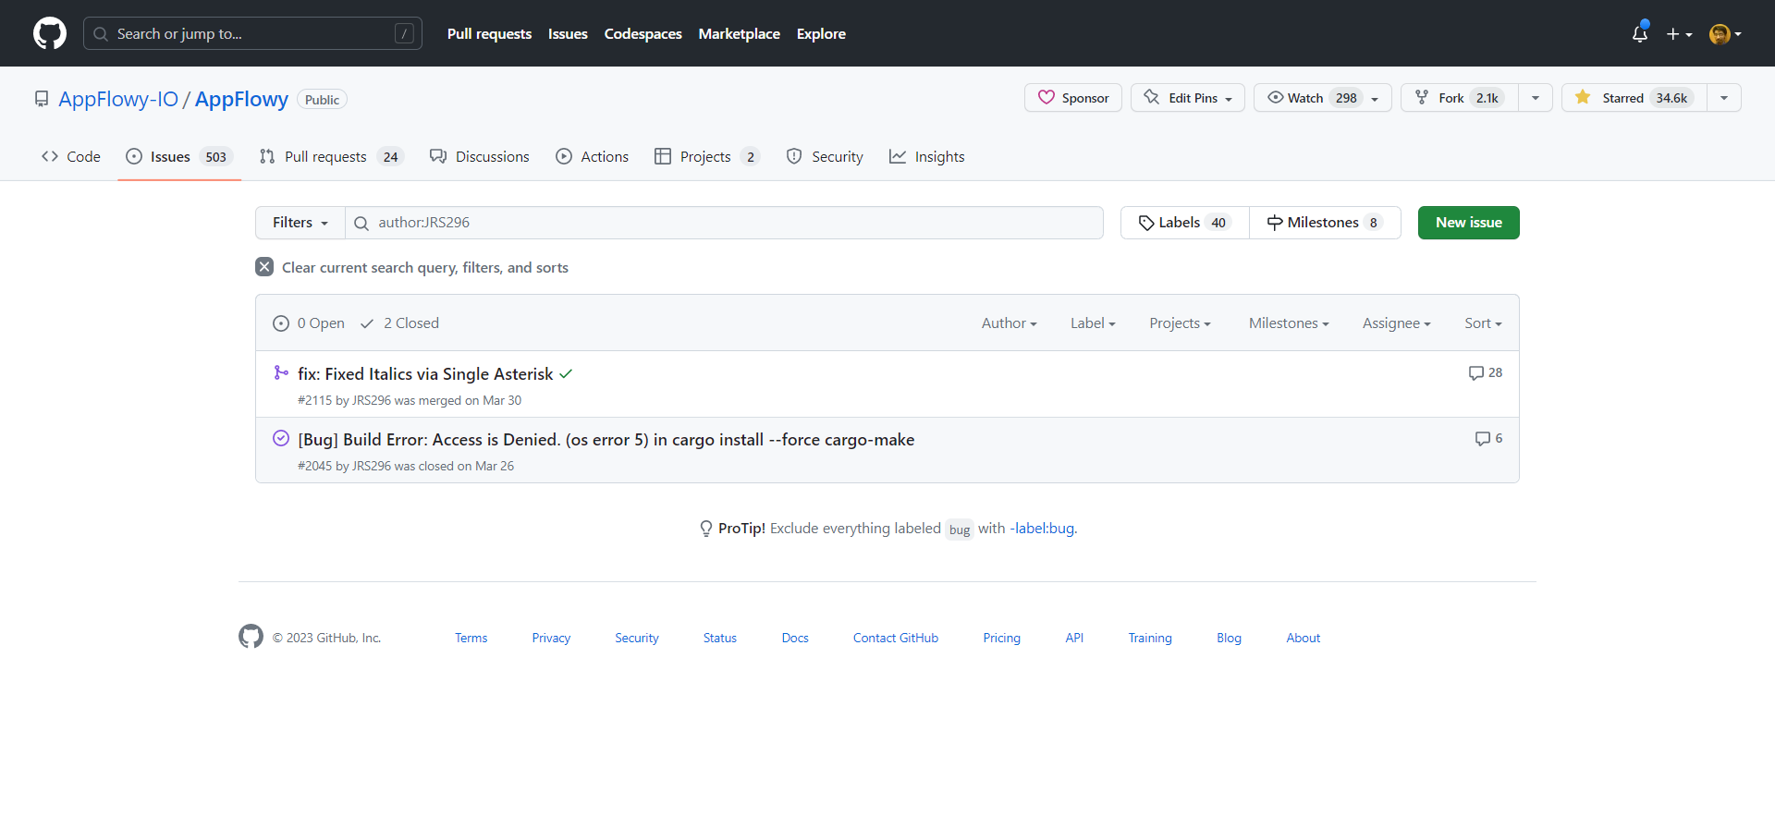Fork the AppFlowy repository
The width and height of the screenshot is (1775, 828).
click(x=1460, y=98)
